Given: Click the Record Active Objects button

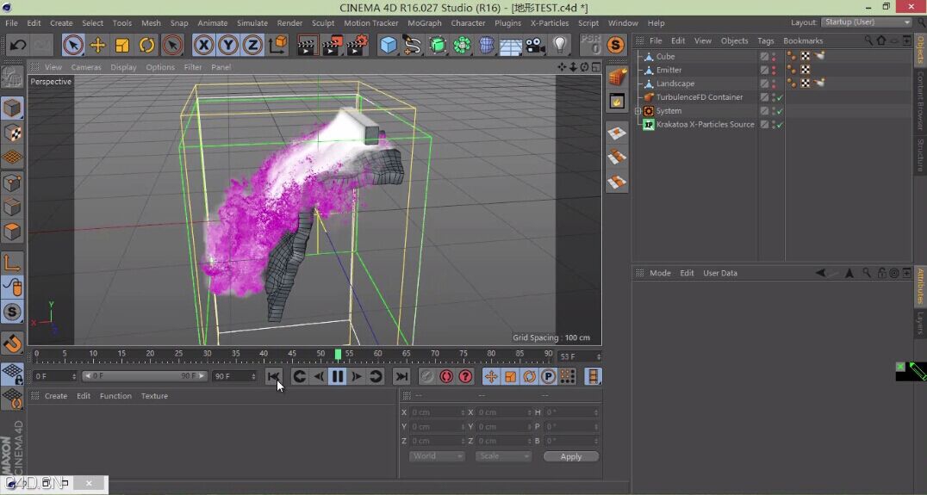Looking at the screenshot, I should pos(426,376).
